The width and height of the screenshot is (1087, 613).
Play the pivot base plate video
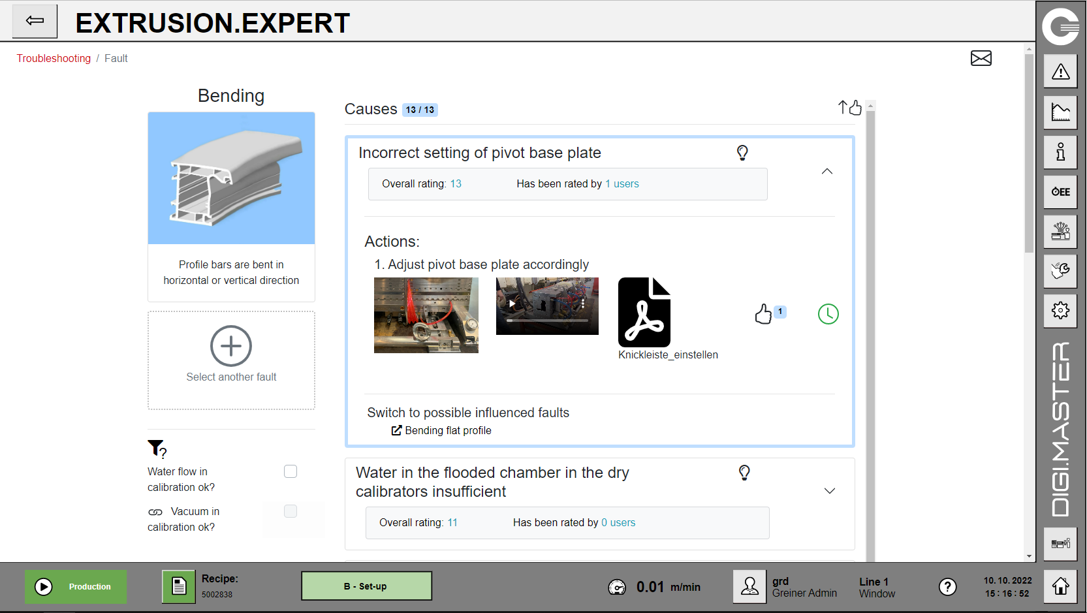tap(512, 304)
